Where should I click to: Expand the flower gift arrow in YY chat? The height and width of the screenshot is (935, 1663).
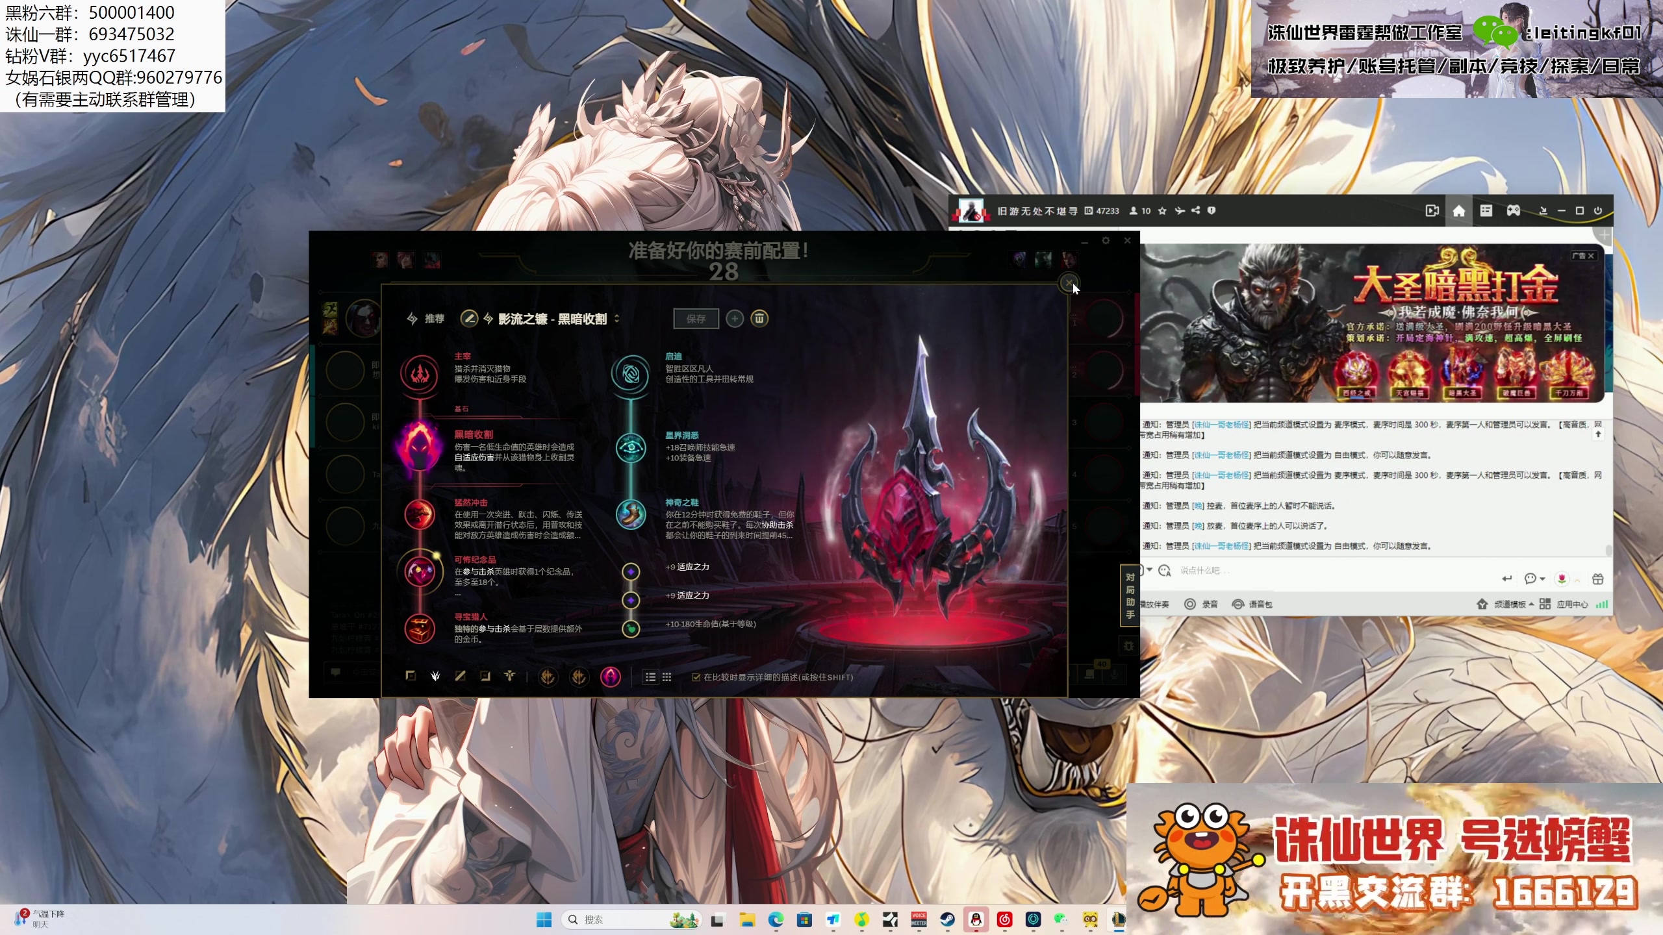[1577, 580]
